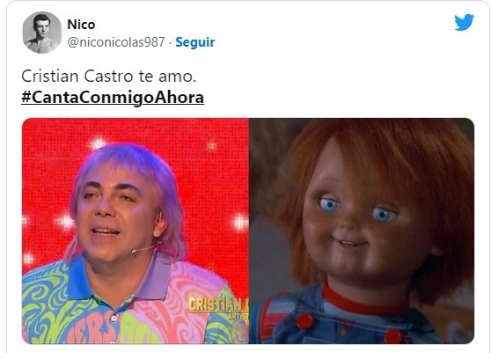Click the small ARTIS subtitle under caption
Image resolution: width=491 pixels, height=360 pixels.
(238, 317)
